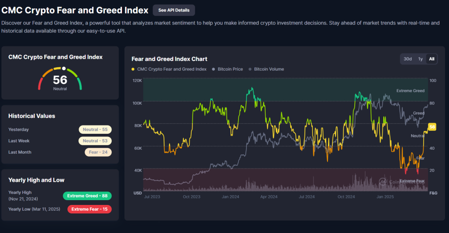This screenshot has height=233, width=449.
Task: Click the Last Week Neutral - 53 badge
Action: point(95,141)
